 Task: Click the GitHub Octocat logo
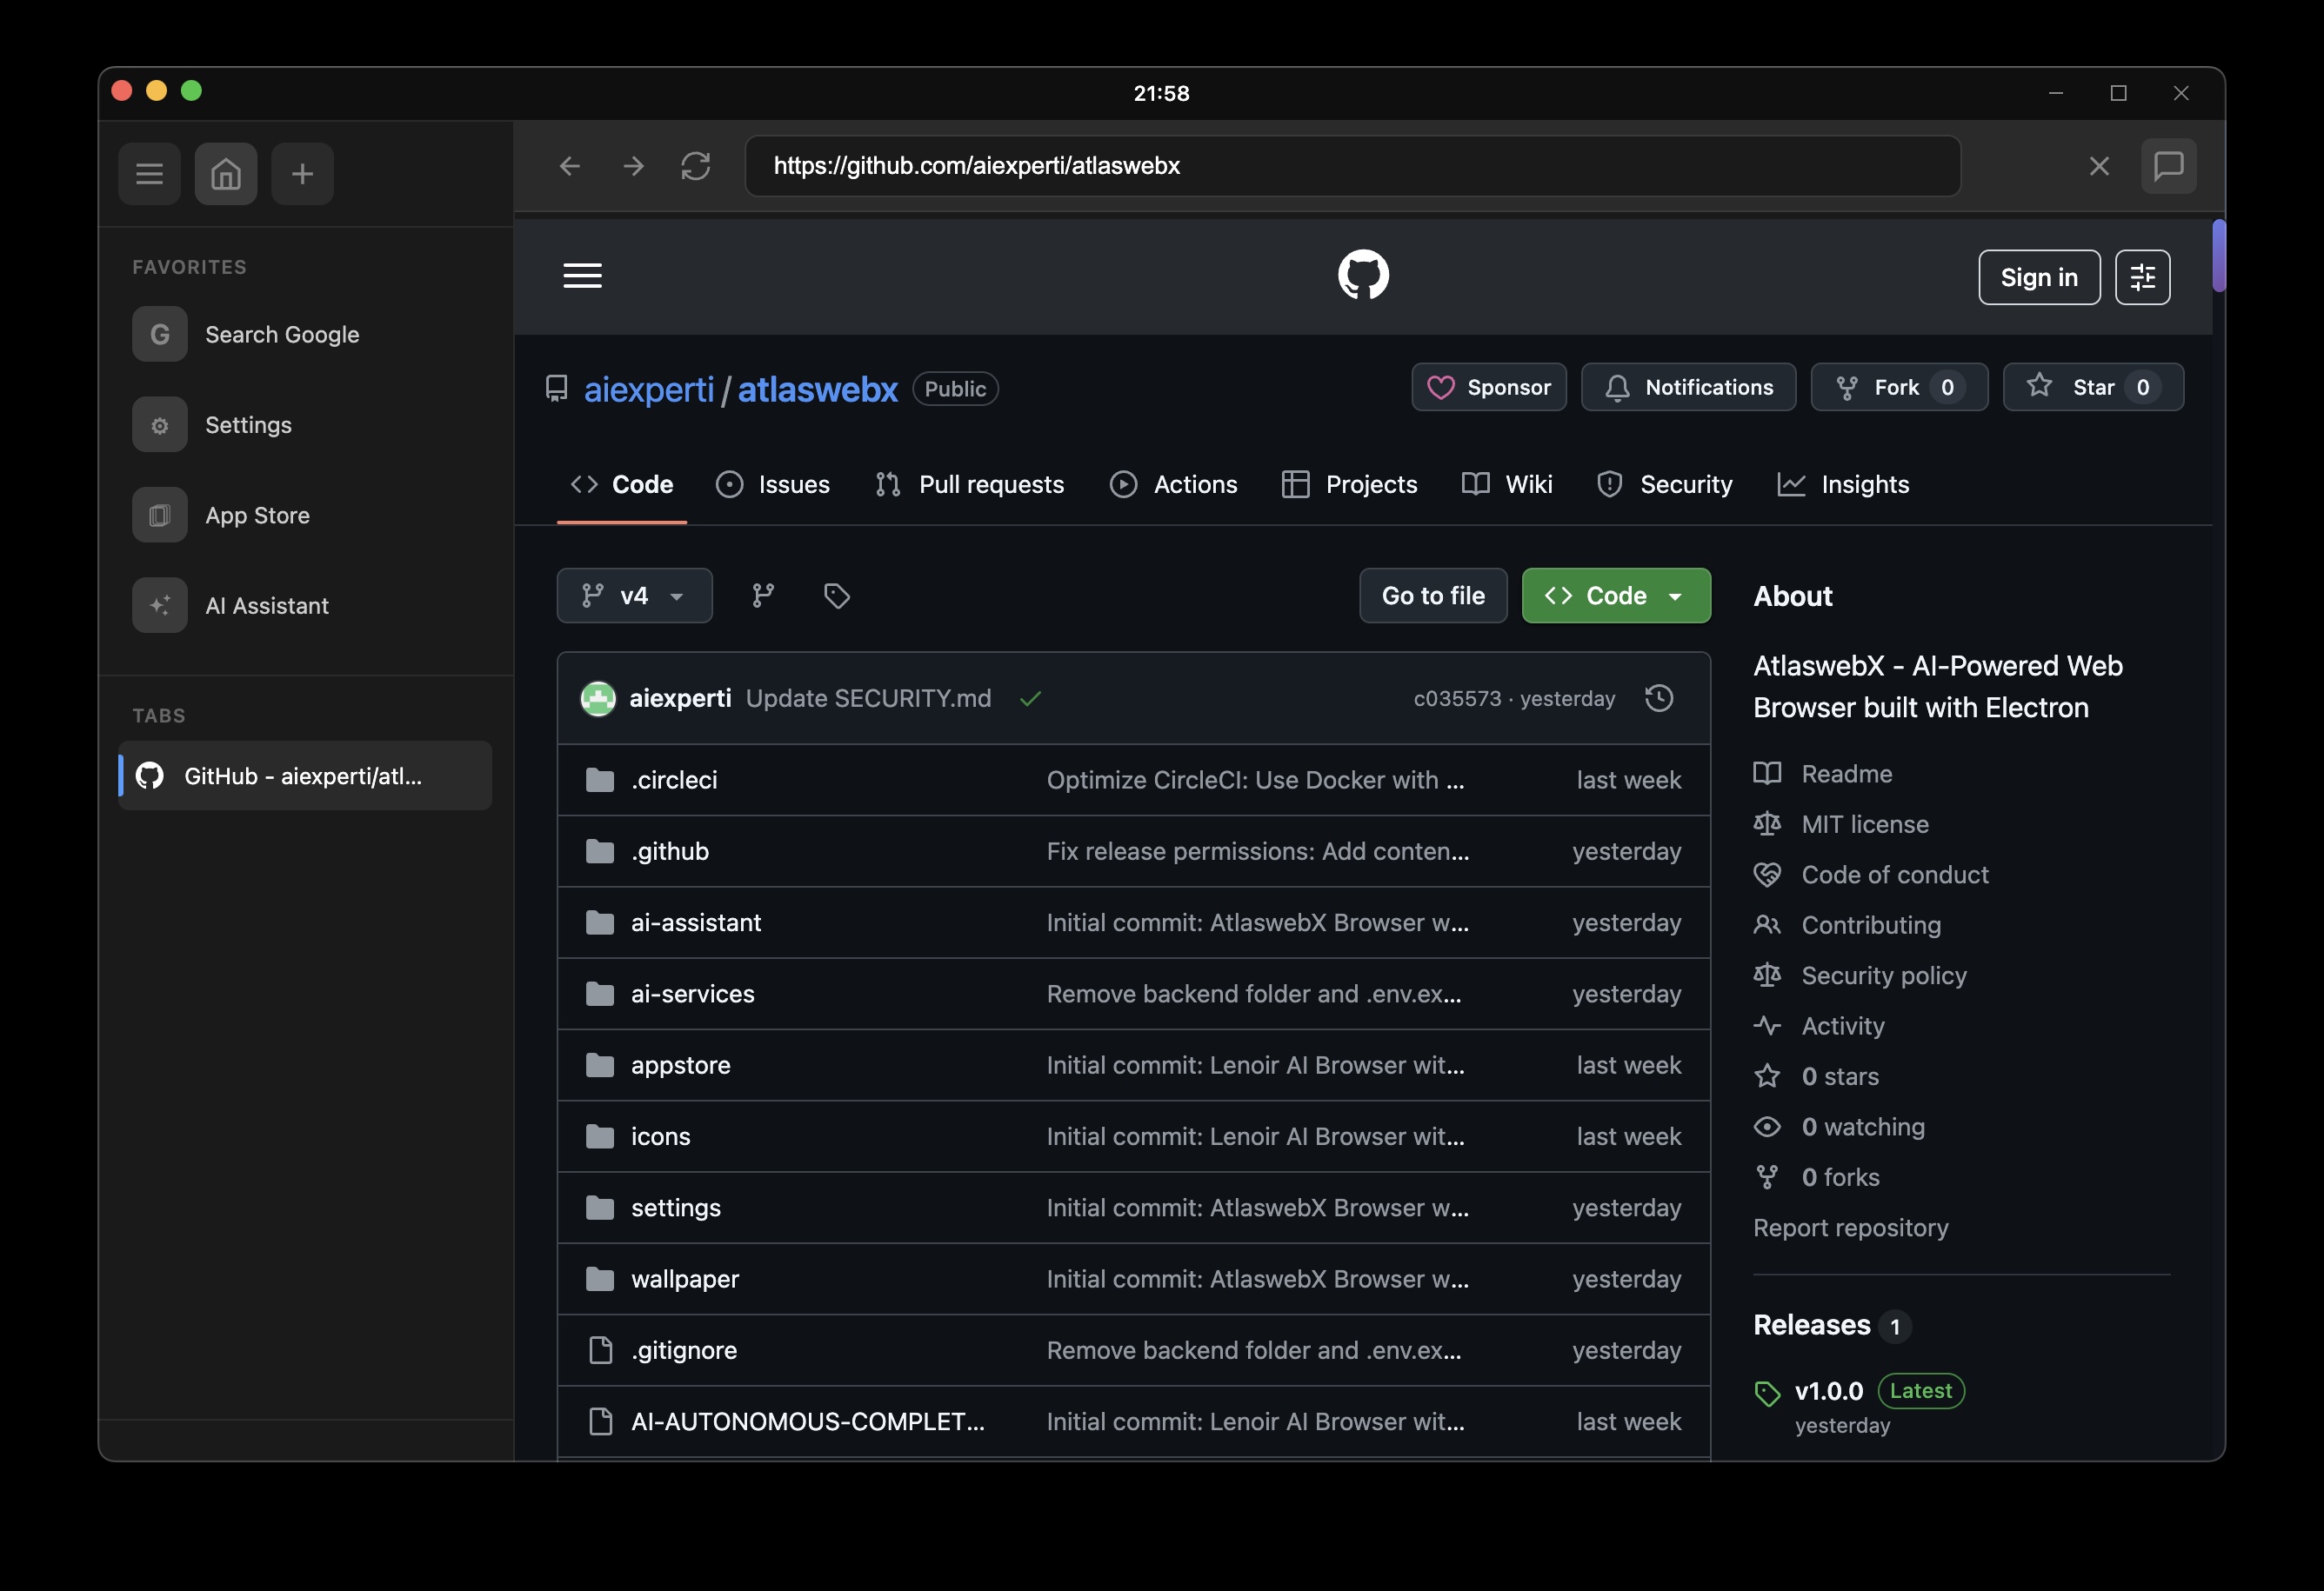coord(1363,275)
